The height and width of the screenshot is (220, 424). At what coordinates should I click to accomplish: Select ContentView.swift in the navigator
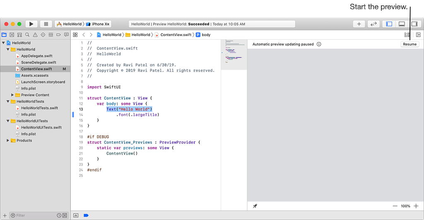(x=35, y=69)
